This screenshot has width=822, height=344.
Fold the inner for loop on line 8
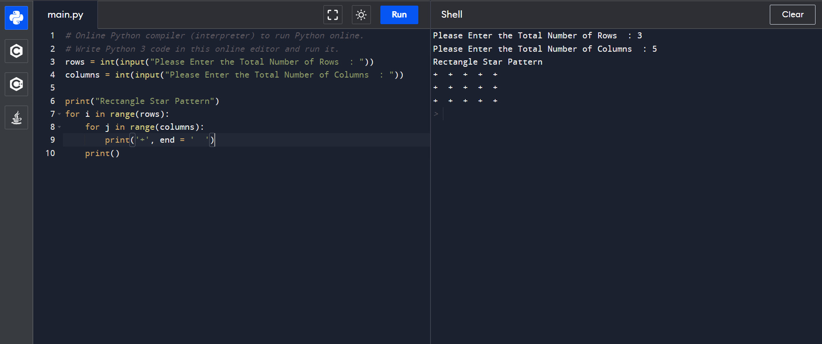coord(59,127)
